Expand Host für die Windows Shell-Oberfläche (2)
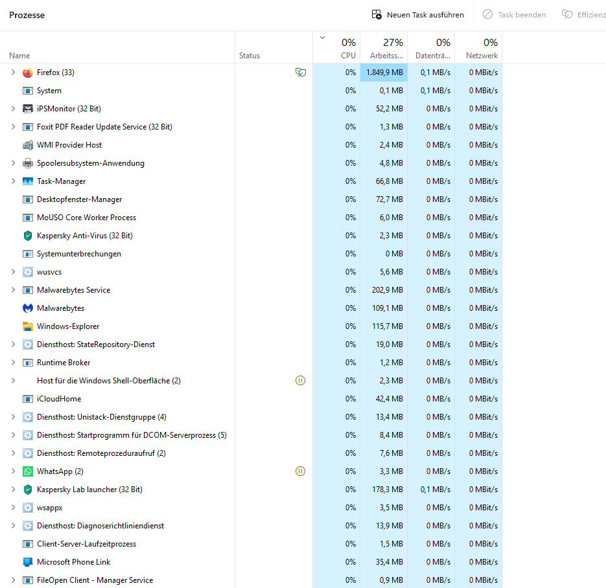 pyautogui.click(x=13, y=381)
